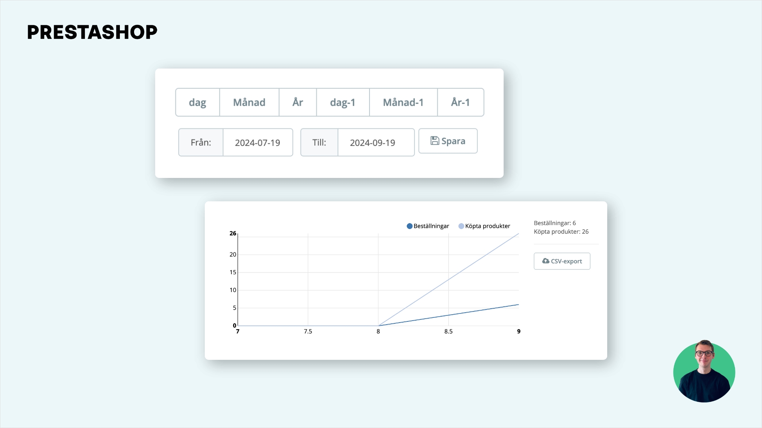Click the Till date field 2024-09-19

[x=376, y=143]
